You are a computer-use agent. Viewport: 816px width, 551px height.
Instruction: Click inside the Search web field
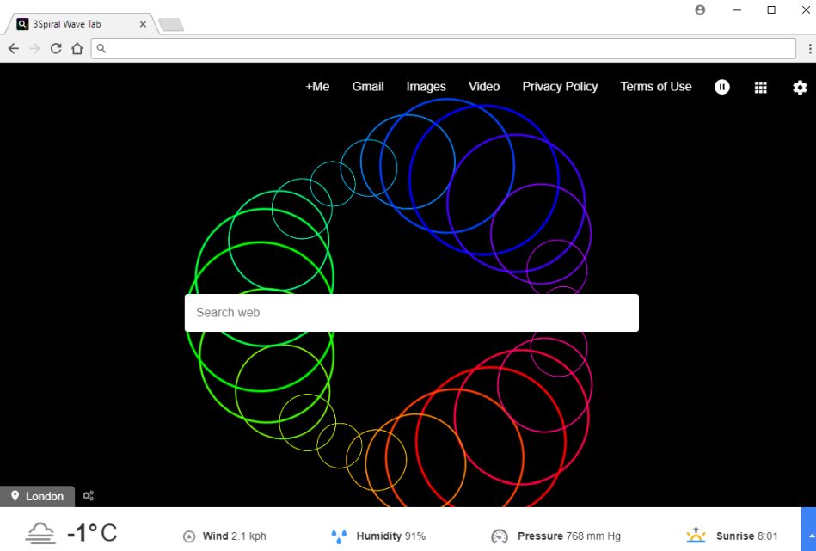pos(411,312)
